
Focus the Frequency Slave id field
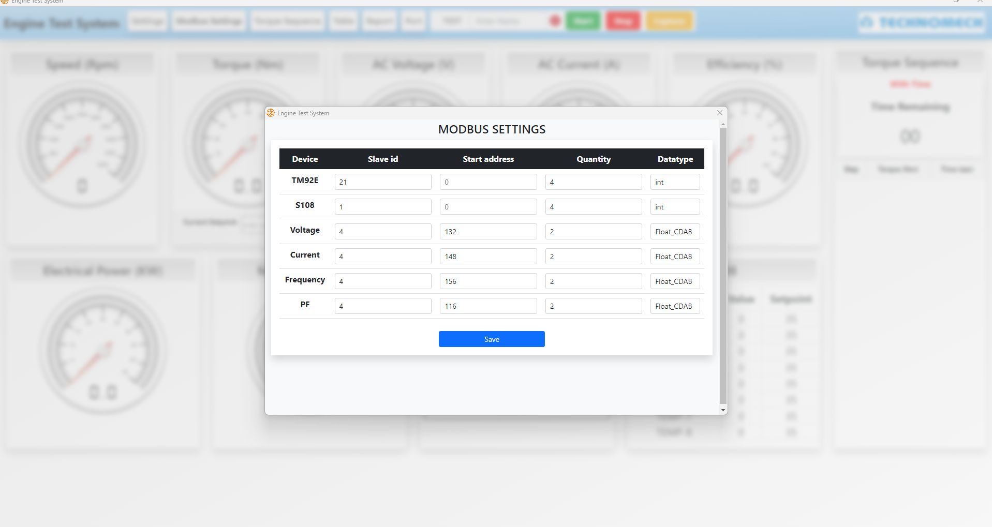[383, 281]
